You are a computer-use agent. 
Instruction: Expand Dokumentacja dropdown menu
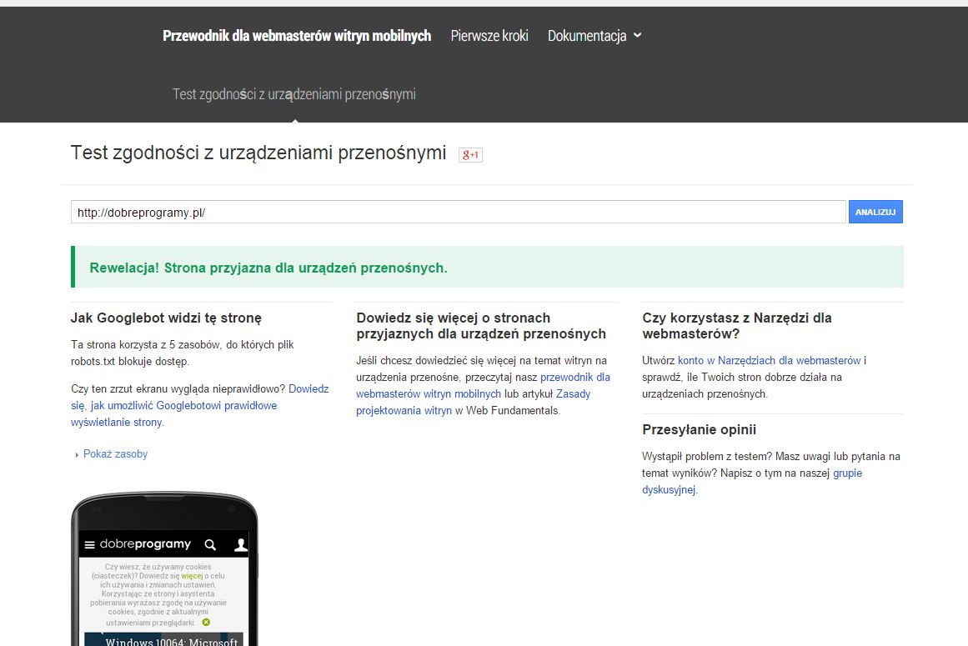tap(594, 36)
